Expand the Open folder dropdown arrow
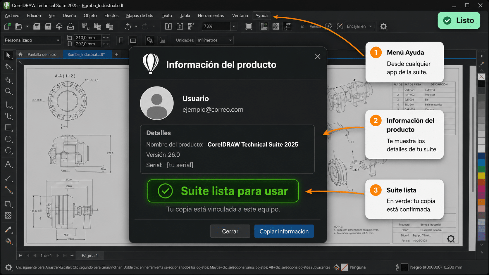Screen dimensions: 489x275 (27, 26)
